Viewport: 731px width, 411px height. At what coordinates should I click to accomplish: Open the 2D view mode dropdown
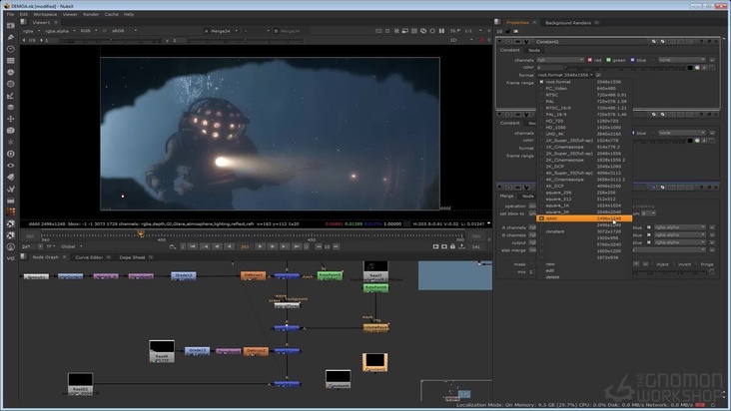click(460, 40)
